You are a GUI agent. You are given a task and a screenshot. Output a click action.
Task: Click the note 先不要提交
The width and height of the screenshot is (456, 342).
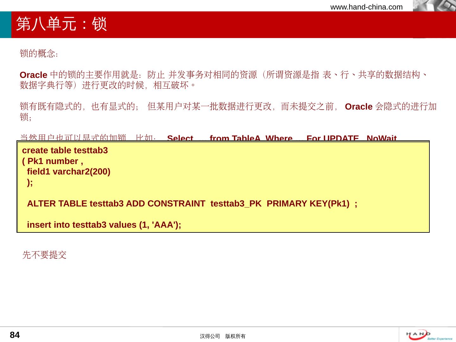tap(44, 255)
